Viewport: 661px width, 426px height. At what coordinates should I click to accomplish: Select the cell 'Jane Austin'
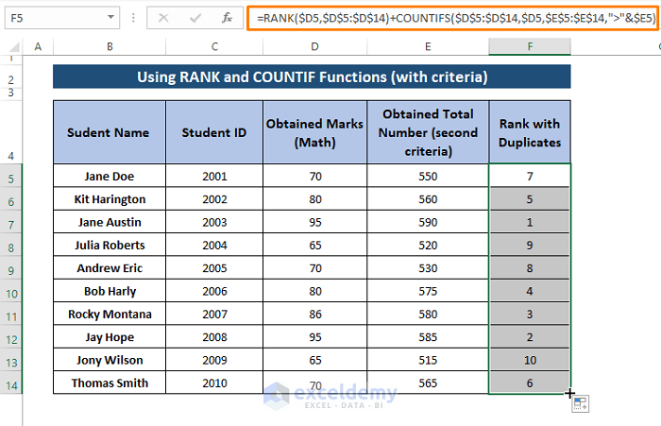tap(110, 222)
